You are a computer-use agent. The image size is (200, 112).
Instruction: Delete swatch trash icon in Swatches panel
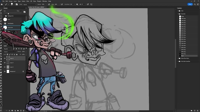pos(198,111)
